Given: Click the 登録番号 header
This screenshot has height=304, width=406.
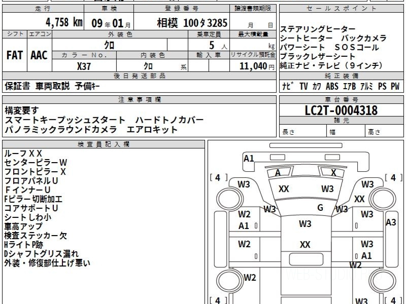Looking at the screenshot, I should (x=181, y=8).
